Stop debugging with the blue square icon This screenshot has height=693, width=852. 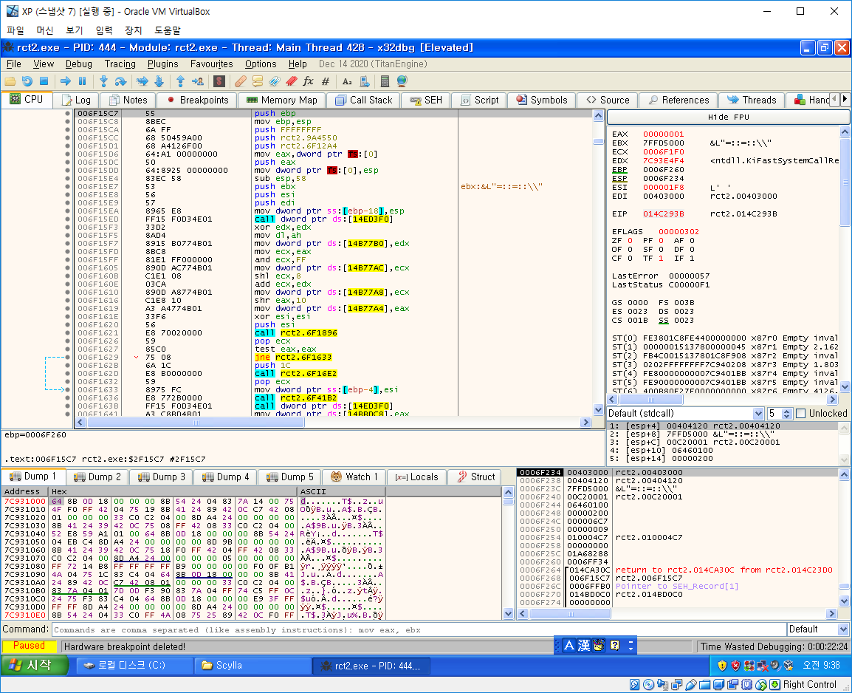pos(44,81)
